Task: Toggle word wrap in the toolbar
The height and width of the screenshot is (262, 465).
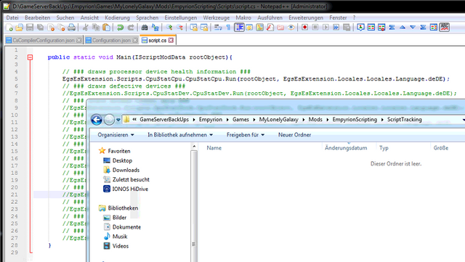Action: pos(218,28)
